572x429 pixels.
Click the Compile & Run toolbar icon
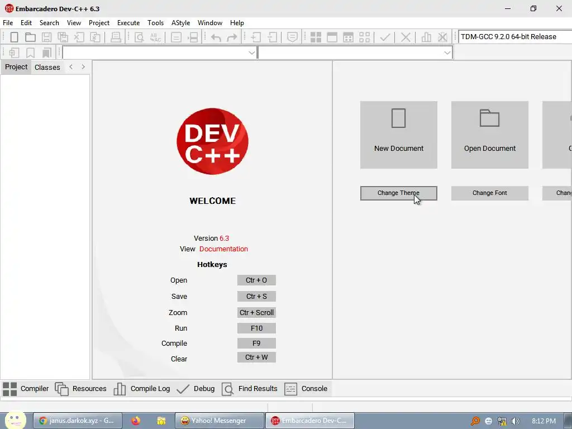click(x=349, y=37)
